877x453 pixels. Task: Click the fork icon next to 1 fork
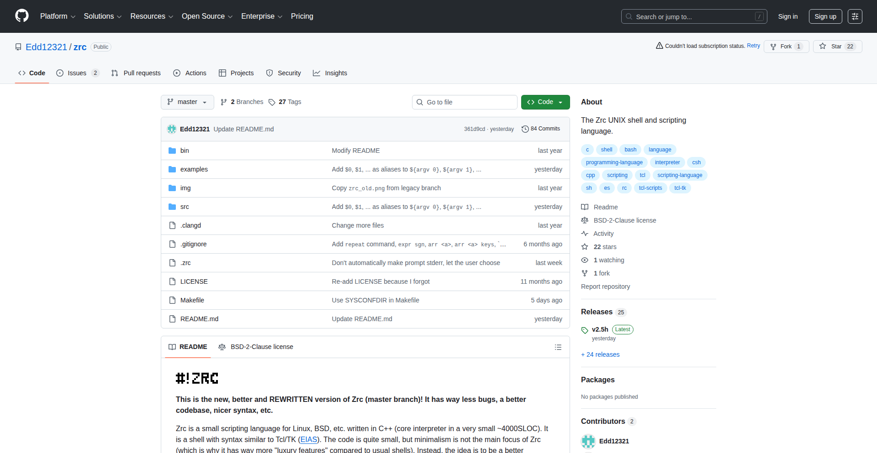[x=585, y=273]
